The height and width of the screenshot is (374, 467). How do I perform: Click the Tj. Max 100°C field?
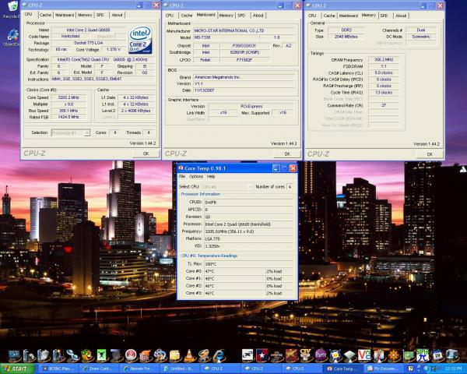tap(248, 264)
